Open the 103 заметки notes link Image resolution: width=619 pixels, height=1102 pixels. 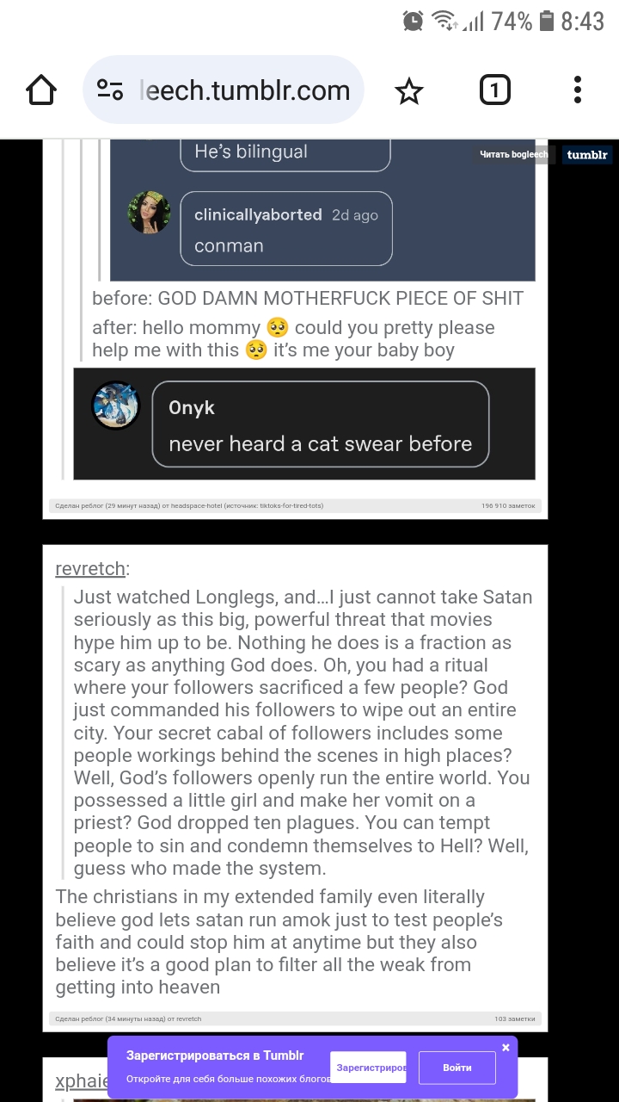515,1018
